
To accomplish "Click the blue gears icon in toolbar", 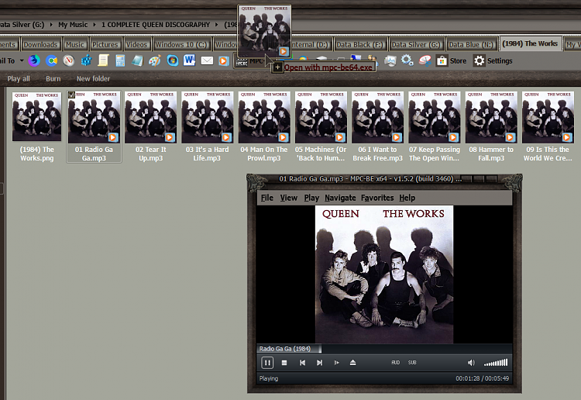I will click(x=407, y=60).
